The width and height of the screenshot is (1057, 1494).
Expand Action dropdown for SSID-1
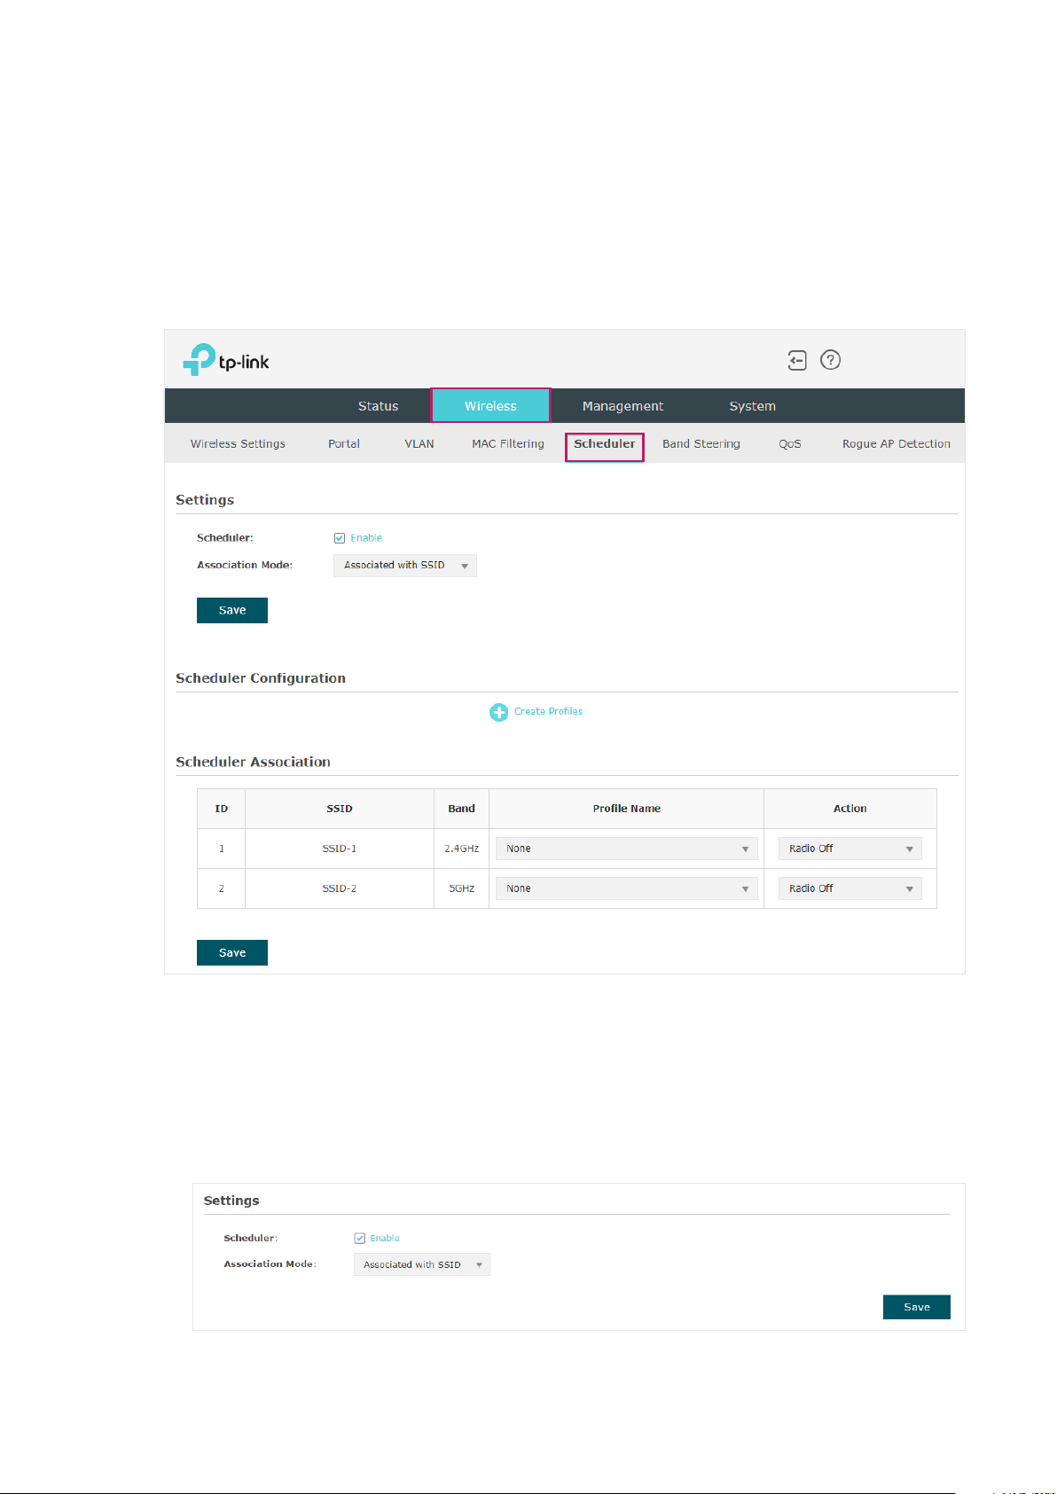[850, 849]
